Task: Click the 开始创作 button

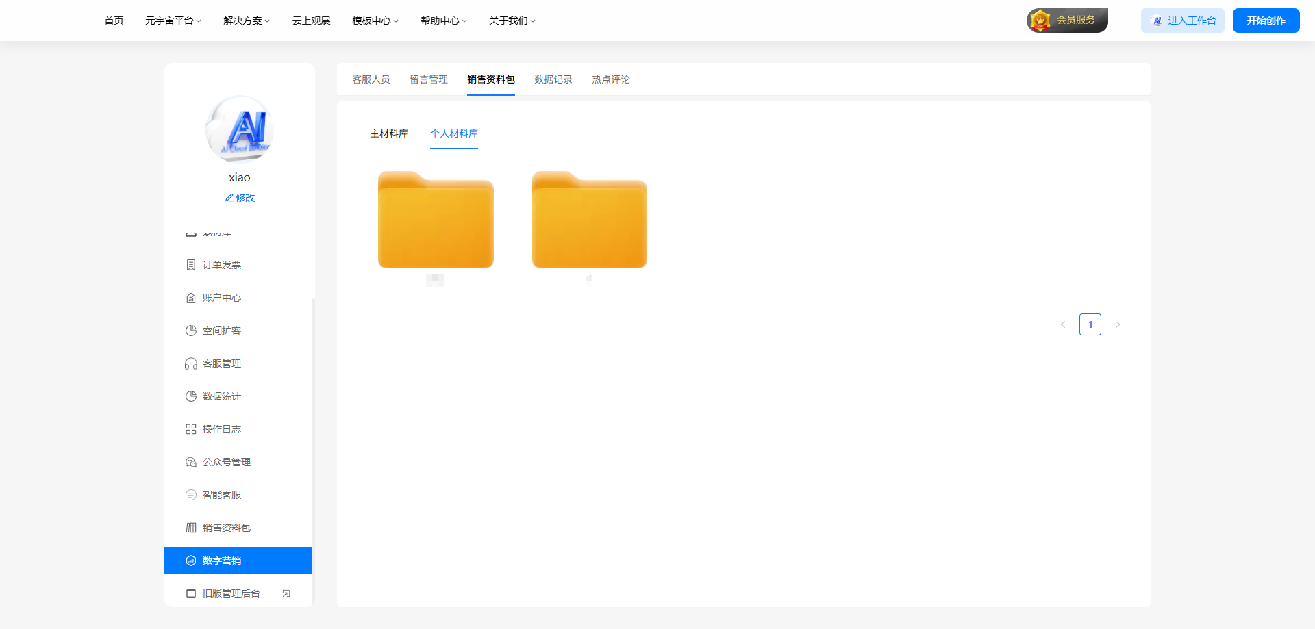Action: [1266, 20]
